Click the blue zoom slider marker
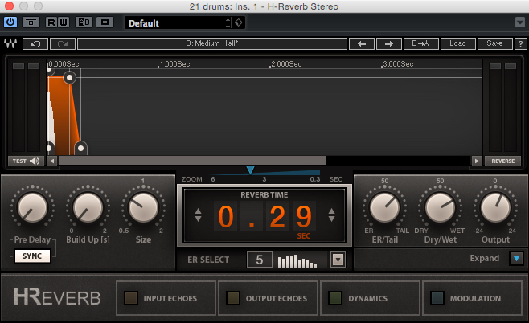Image resolution: width=529 pixels, height=323 pixels. coord(250,170)
